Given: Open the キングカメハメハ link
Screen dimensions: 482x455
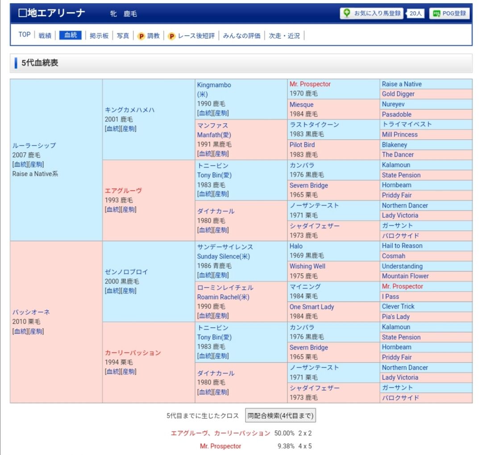Looking at the screenshot, I should pyautogui.click(x=129, y=110).
